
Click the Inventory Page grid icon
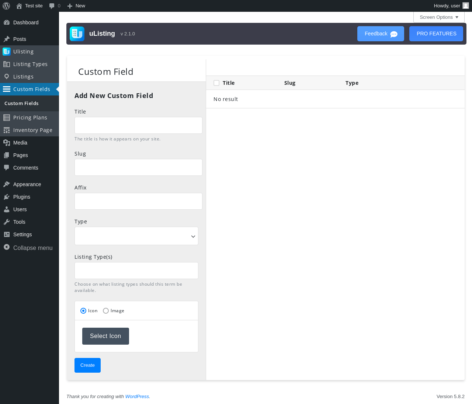click(7, 130)
